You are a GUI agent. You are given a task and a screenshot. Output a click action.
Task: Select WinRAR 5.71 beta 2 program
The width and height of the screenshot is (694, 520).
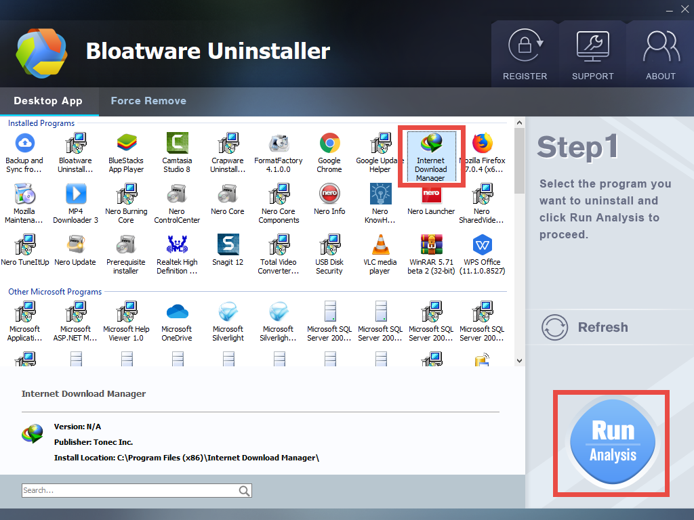431,255
